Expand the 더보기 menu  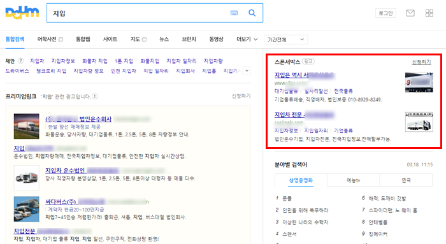coord(247,39)
